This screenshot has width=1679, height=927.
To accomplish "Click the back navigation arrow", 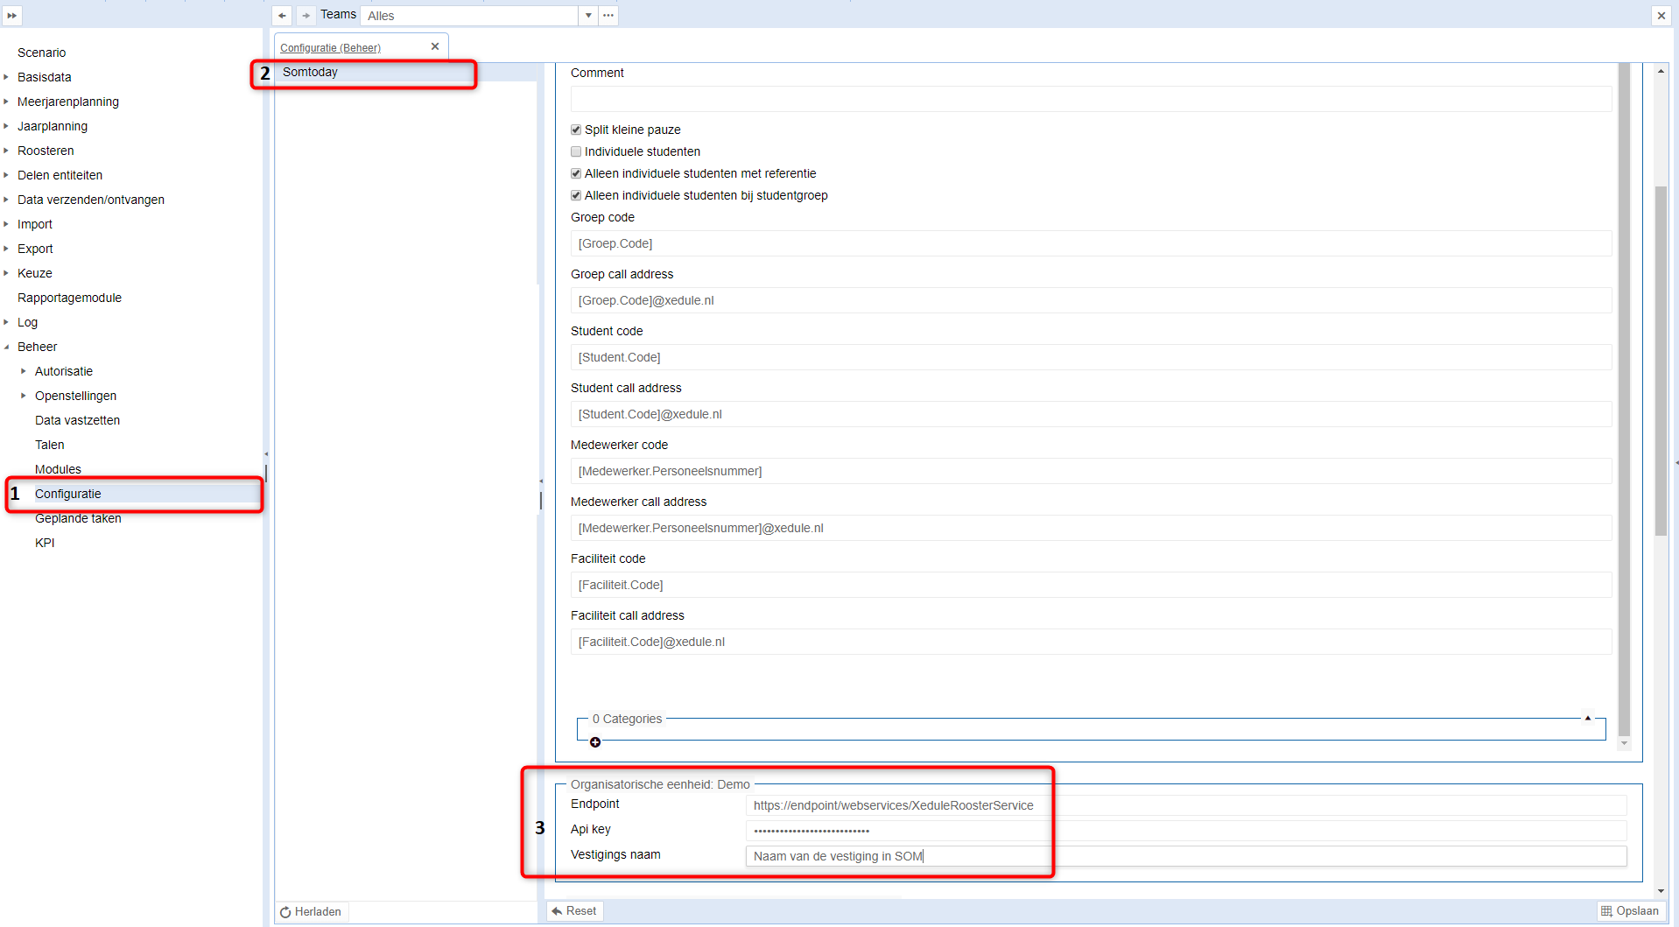I will 282,15.
